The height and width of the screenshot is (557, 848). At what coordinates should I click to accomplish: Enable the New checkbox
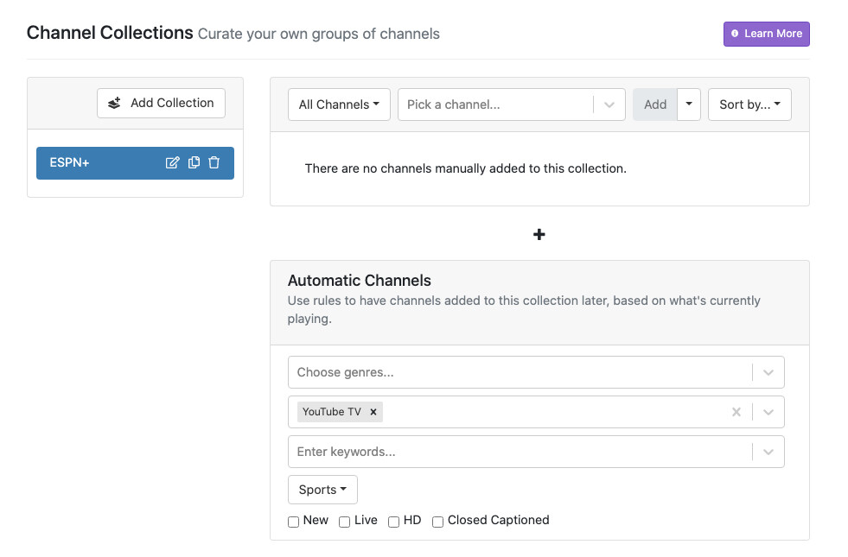[x=294, y=522]
